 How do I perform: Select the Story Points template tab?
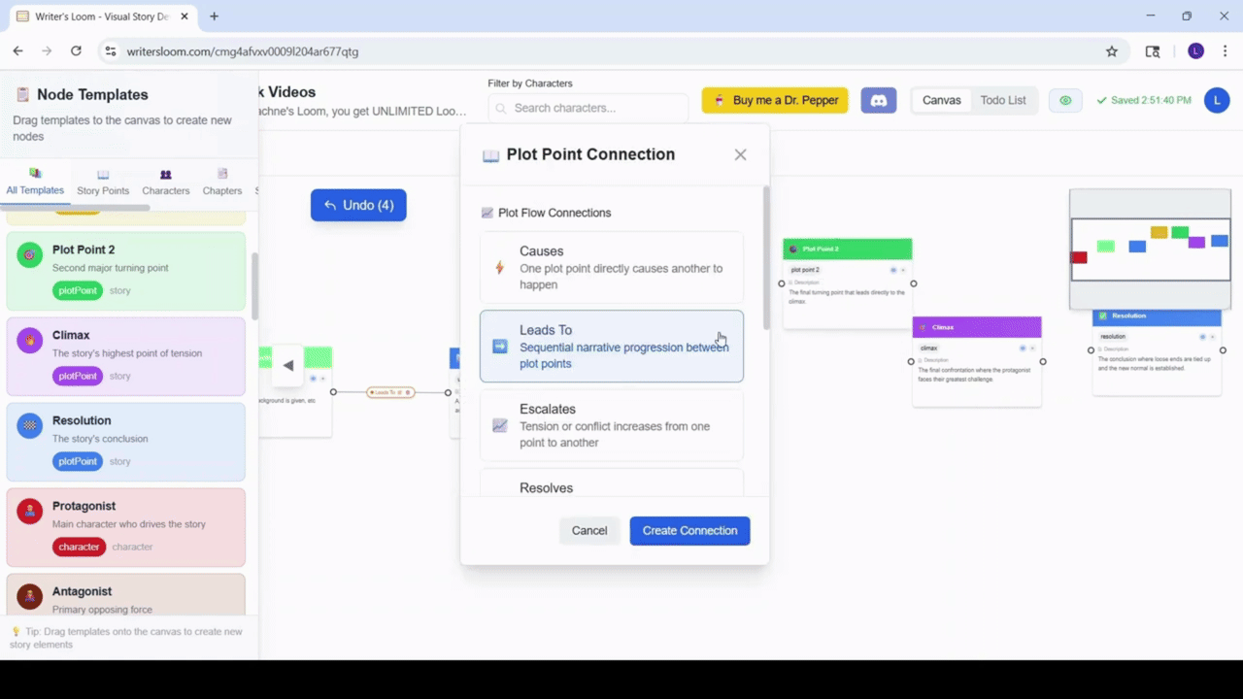pos(103,183)
